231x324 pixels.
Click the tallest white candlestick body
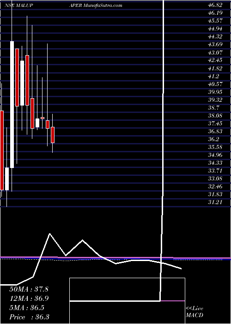[x=12, y=105]
